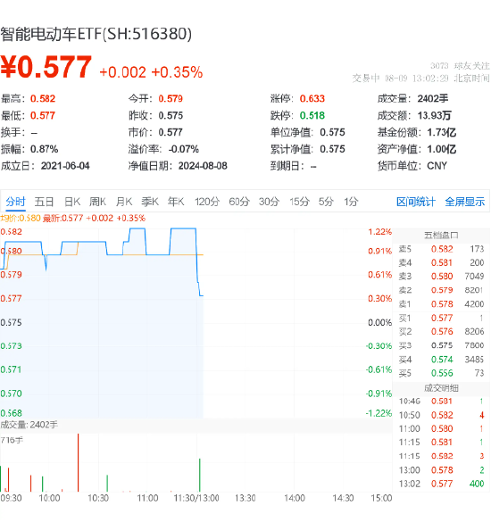Click the 11:30/13:00 time axis label
Viewport: 491px width, 522px height.
pyautogui.click(x=196, y=499)
